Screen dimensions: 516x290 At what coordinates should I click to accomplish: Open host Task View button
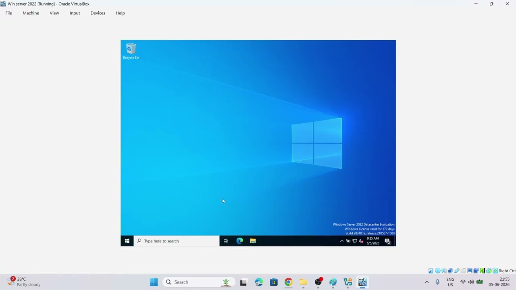coord(243,282)
